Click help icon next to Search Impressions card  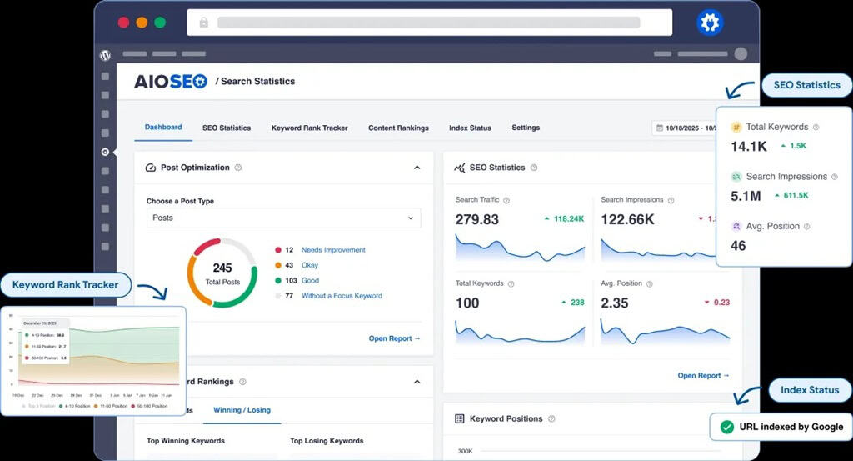[671, 200]
